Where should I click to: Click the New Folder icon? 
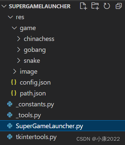click(95, 6)
